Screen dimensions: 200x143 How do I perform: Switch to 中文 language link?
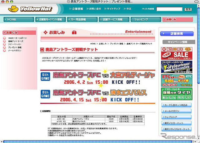click(127, 9)
